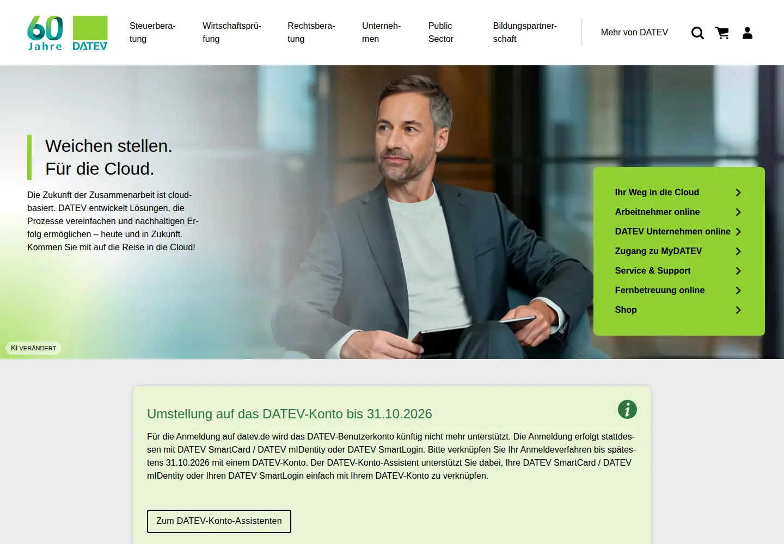Click the green DATEV logo
784x544 pixels.
[x=90, y=33]
